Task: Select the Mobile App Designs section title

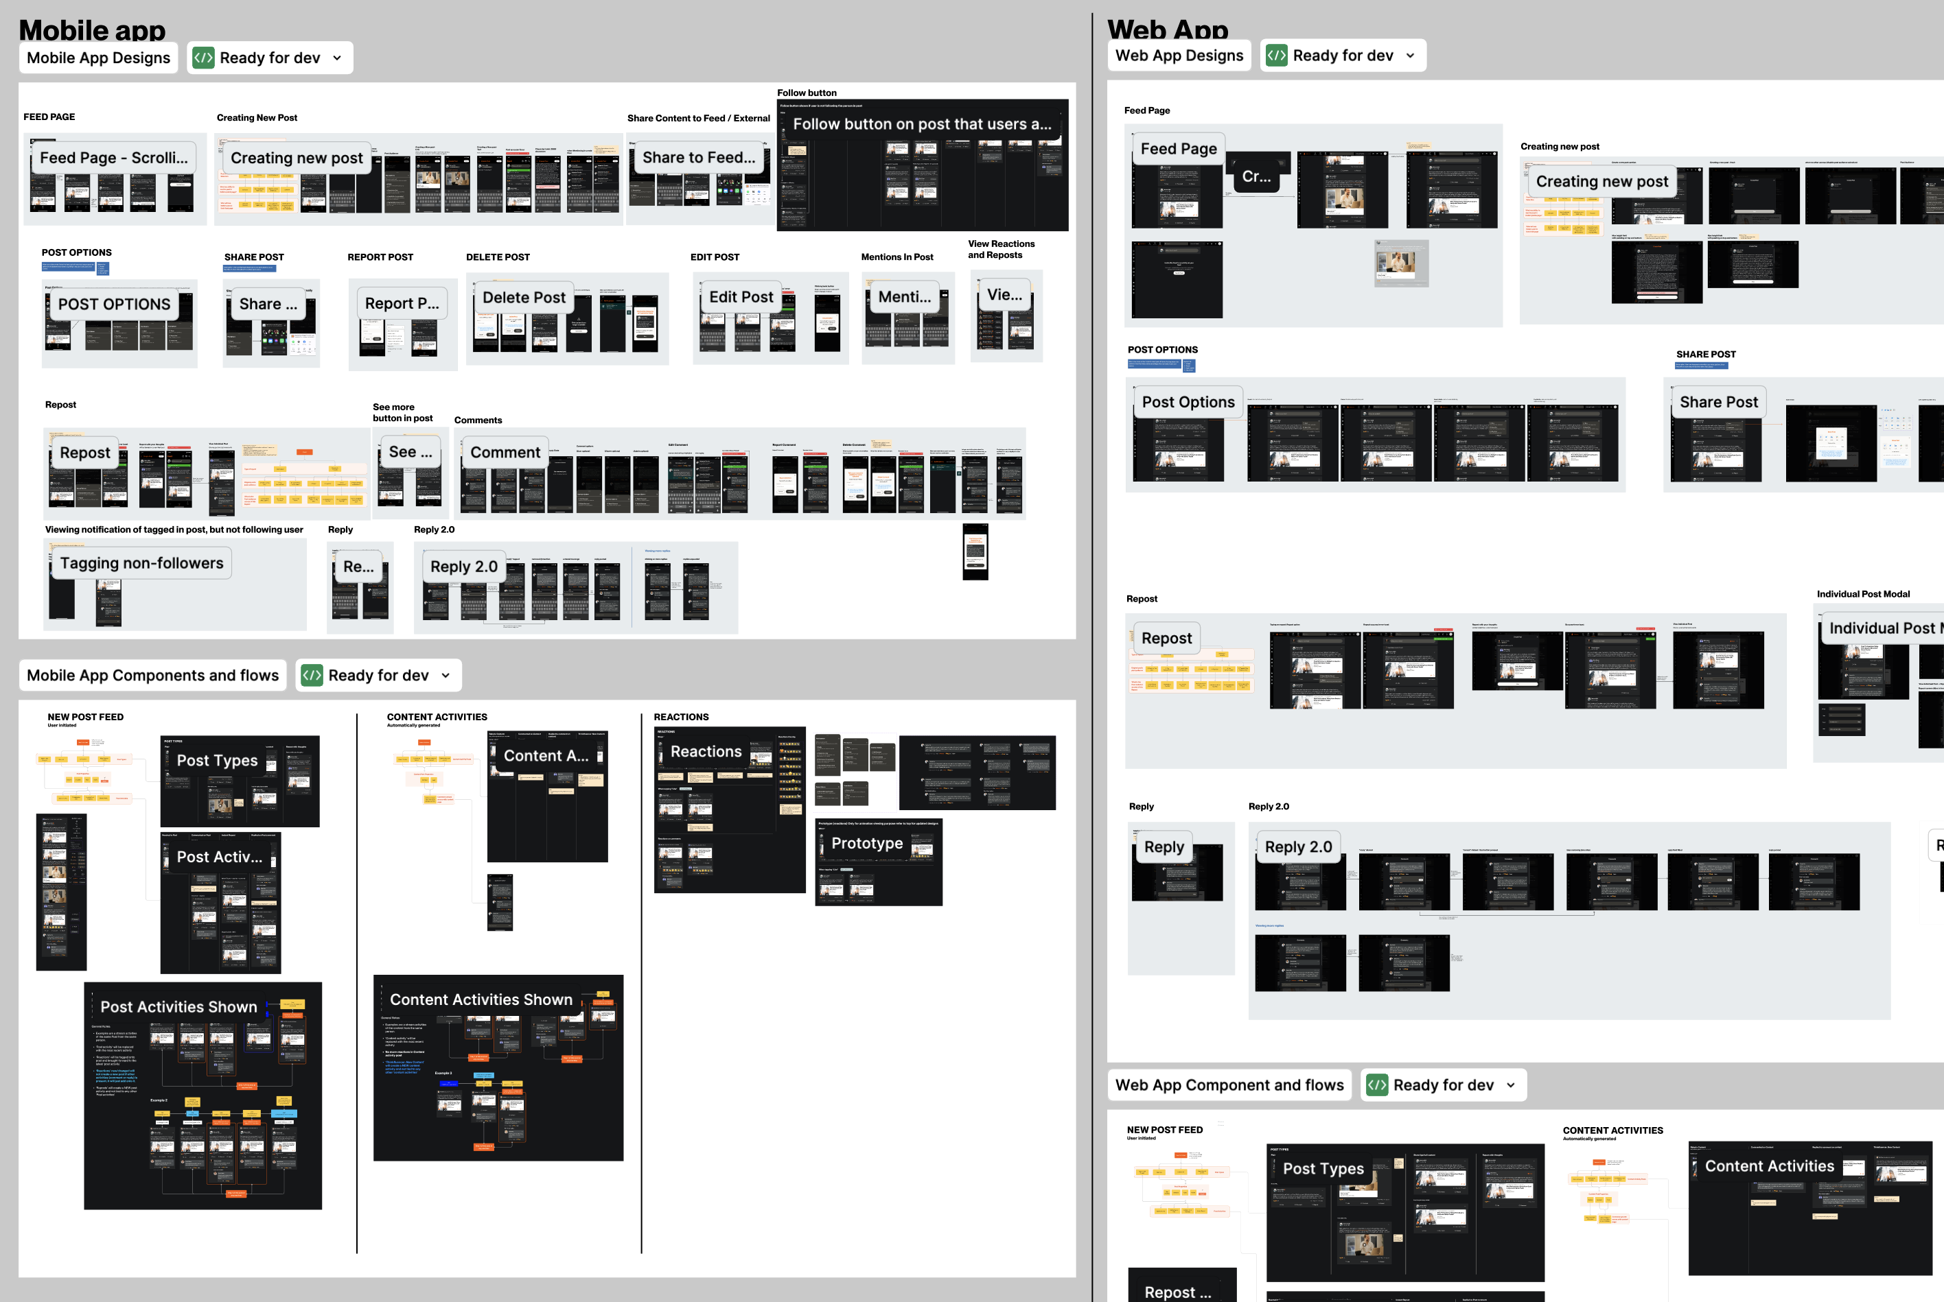Action: click(98, 58)
